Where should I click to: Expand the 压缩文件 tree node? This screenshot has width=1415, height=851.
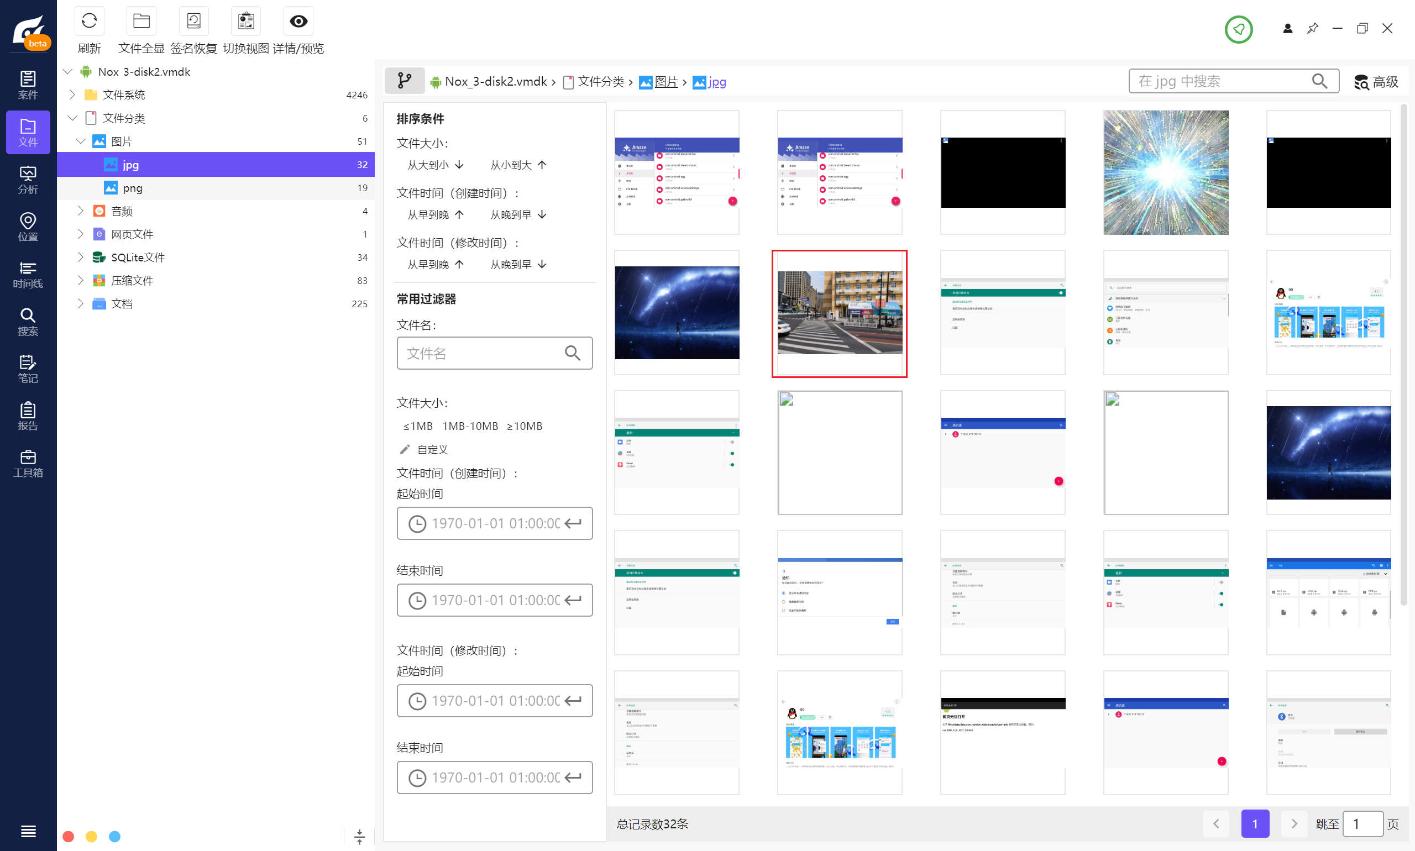[x=80, y=280]
